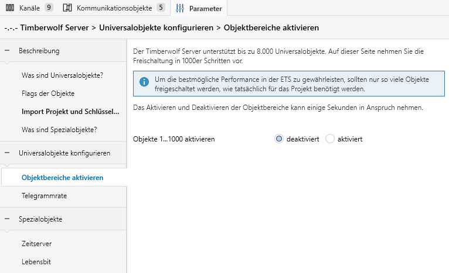
Task: Click the Kanäle columns icon
Action: pos(10,8)
